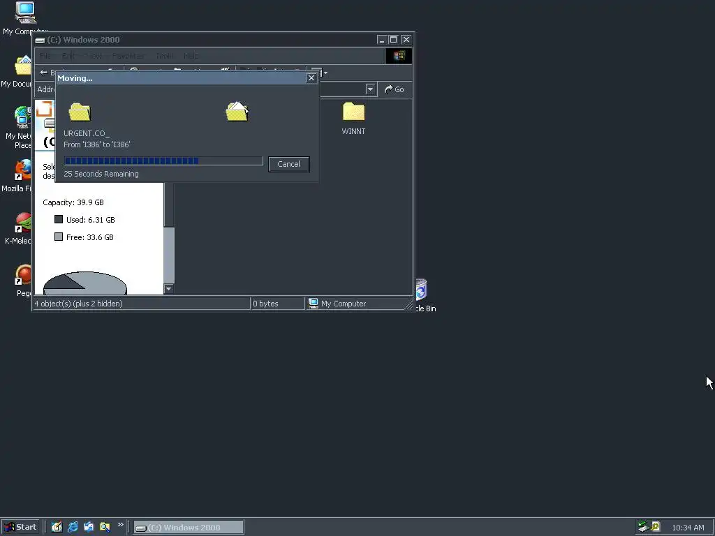The width and height of the screenshot is (715, 536).
Task: Click the 'URGENT.CO_' file name text
Action: tap(87, 133)
